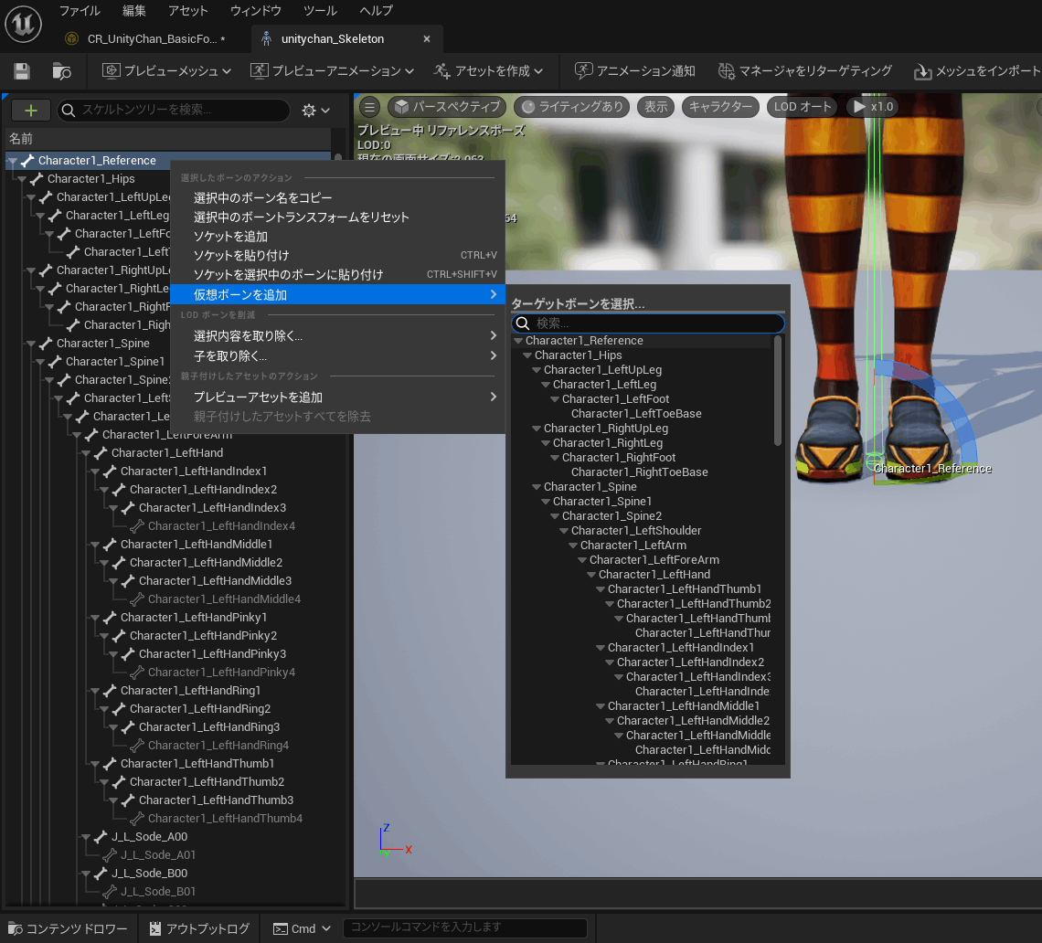Click the メッシュをインポート toolbar button
Screen dimensions: 1042x943
click(977, 71)
